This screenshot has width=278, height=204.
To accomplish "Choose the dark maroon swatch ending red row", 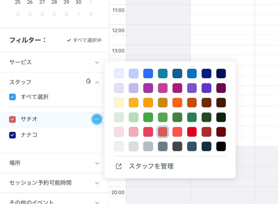I will tap(221, 132).
